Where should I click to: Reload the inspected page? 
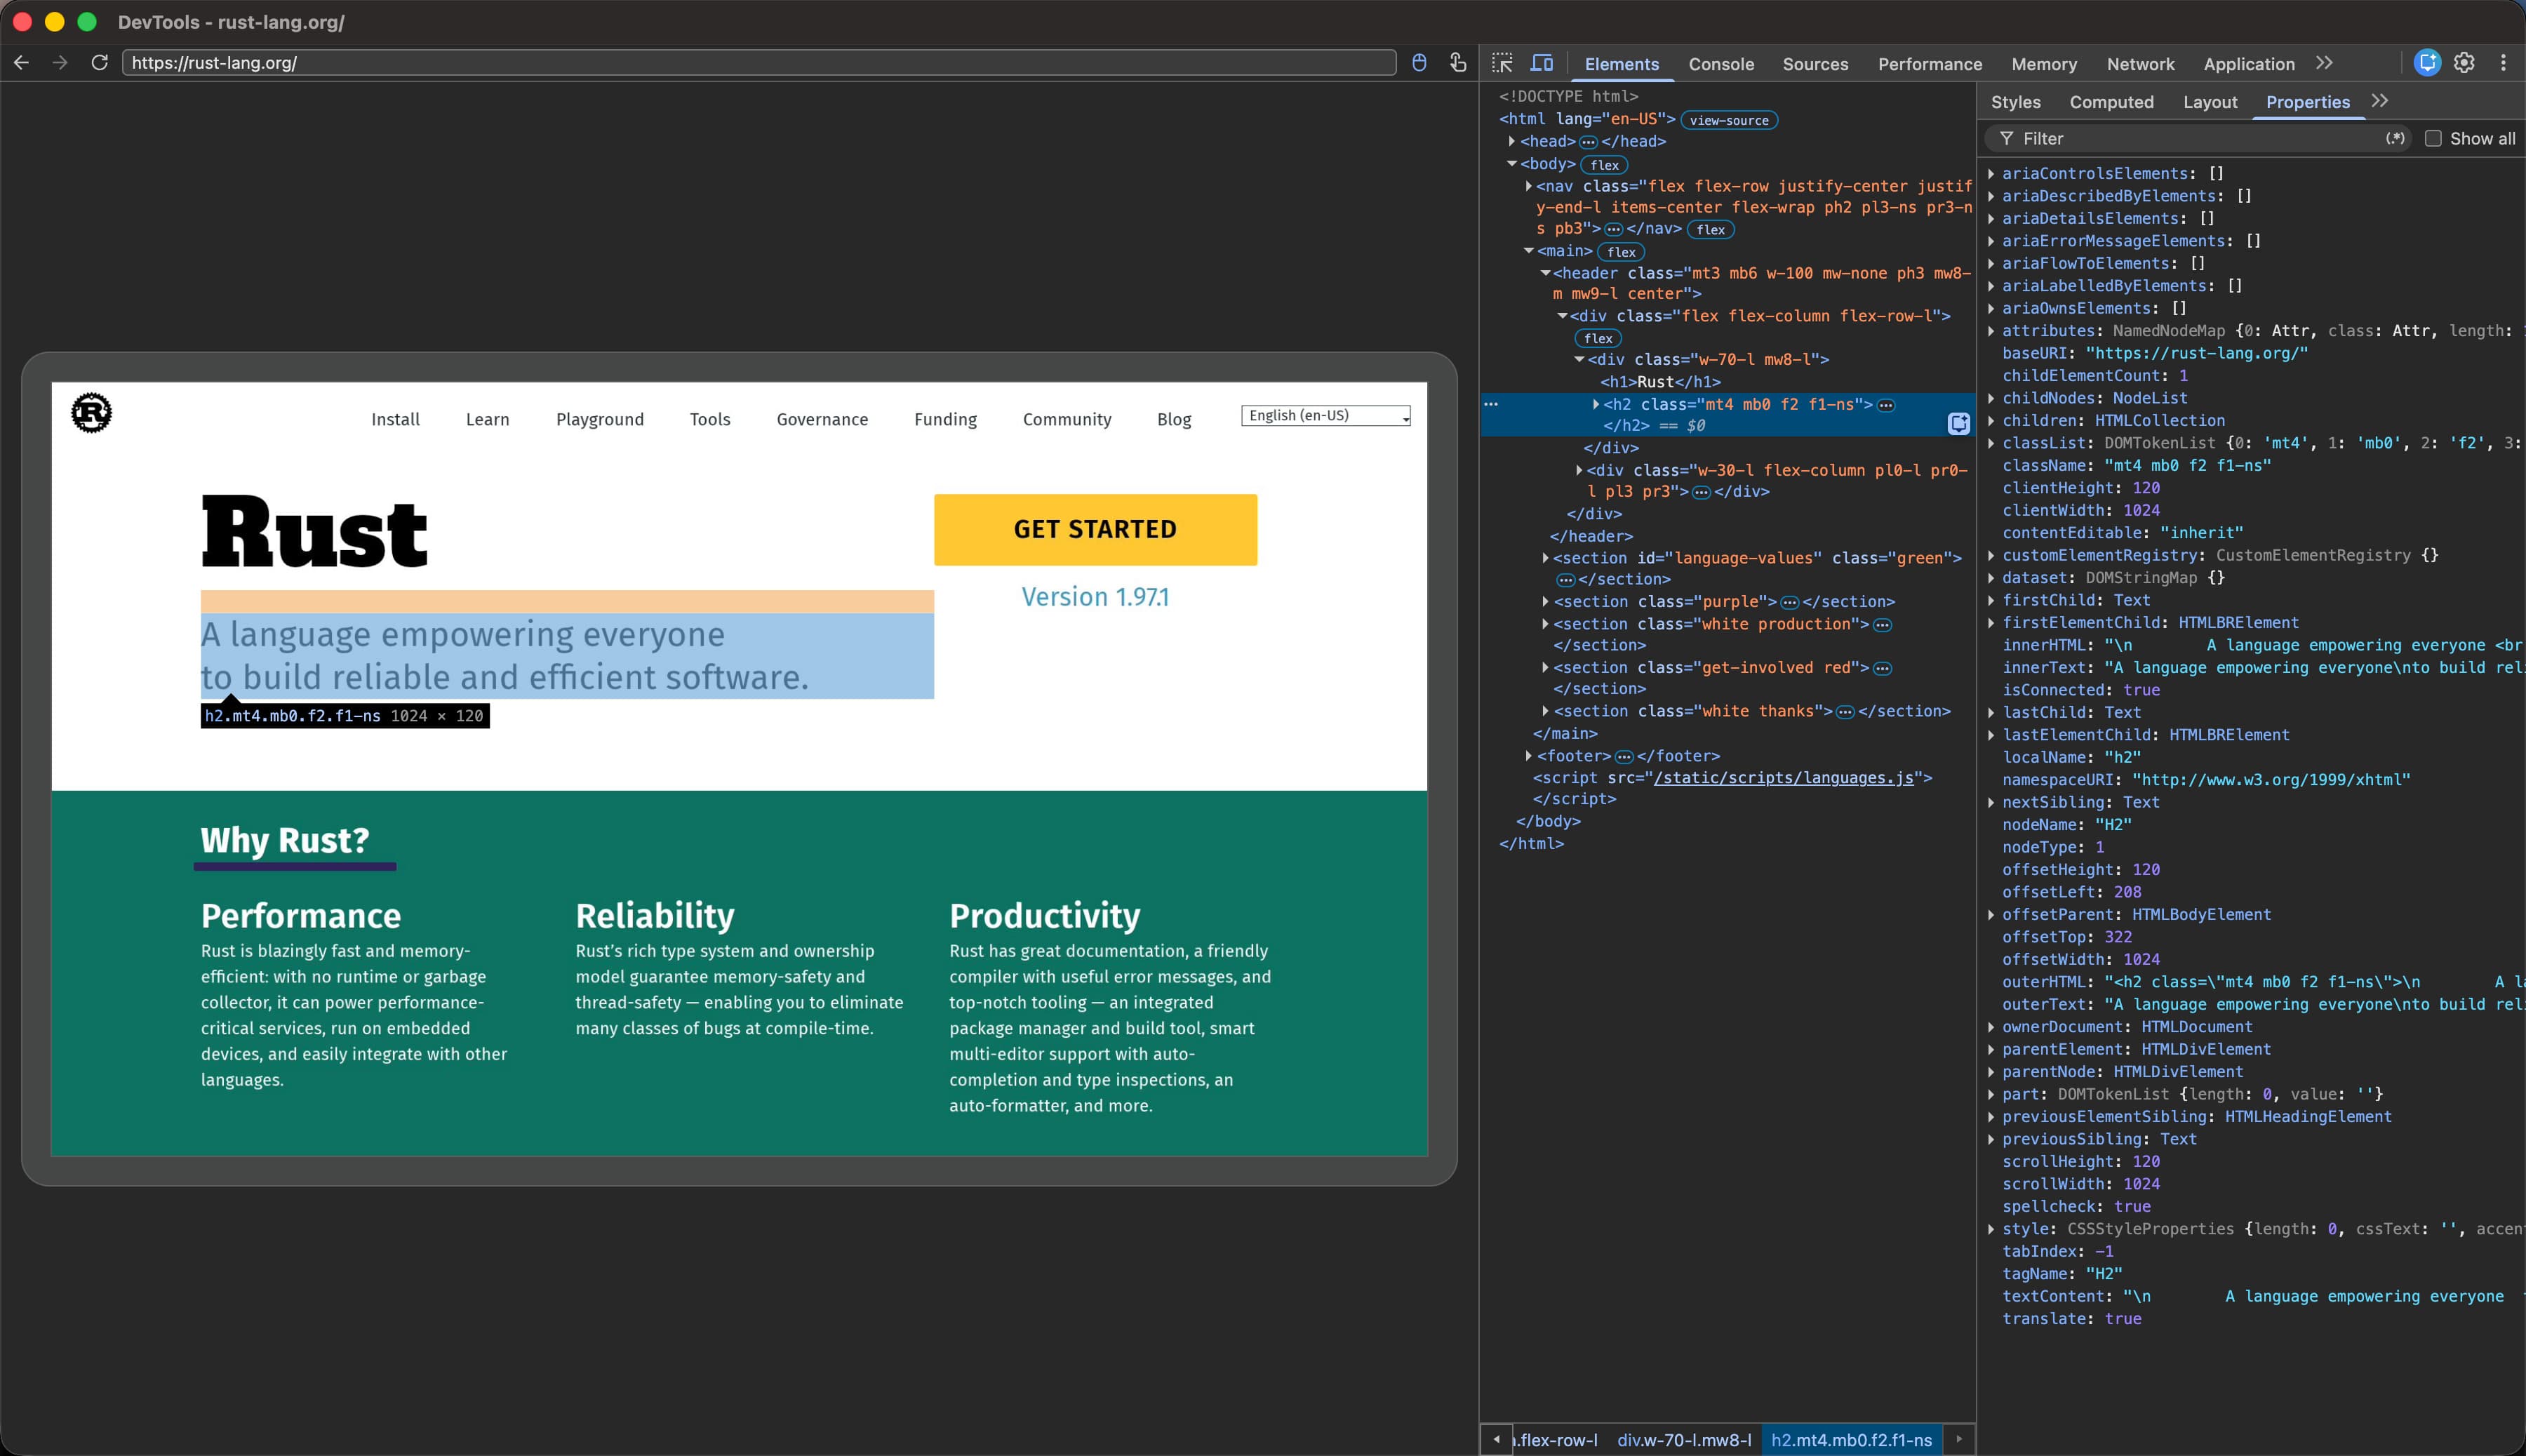pos(99,62)
